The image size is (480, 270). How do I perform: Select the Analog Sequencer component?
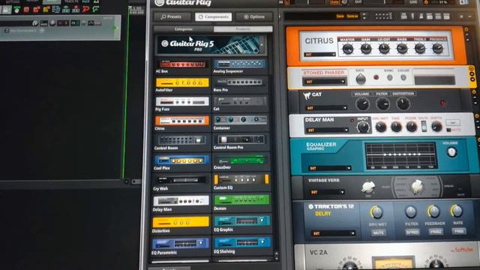pyautogui.click(x=240, y=67)
